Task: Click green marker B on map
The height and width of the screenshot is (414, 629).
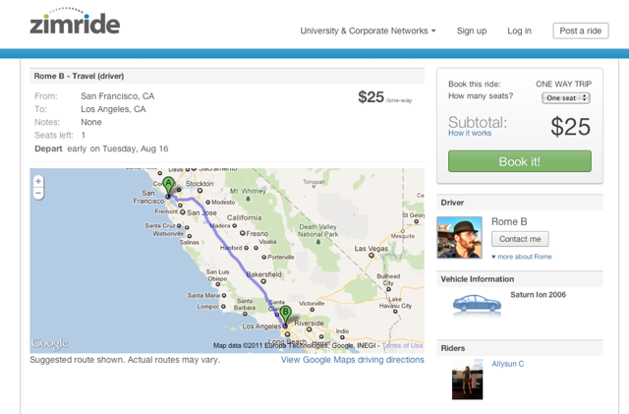Action: coord(285,314)
